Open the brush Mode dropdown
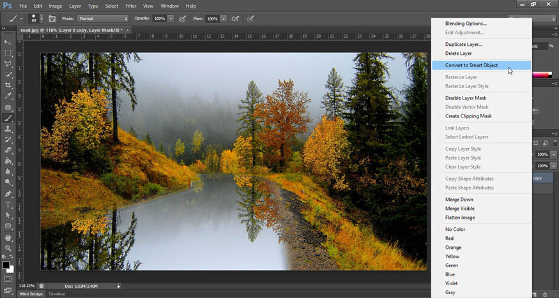This screenshot has height=298, width=559. click(103, 19)
